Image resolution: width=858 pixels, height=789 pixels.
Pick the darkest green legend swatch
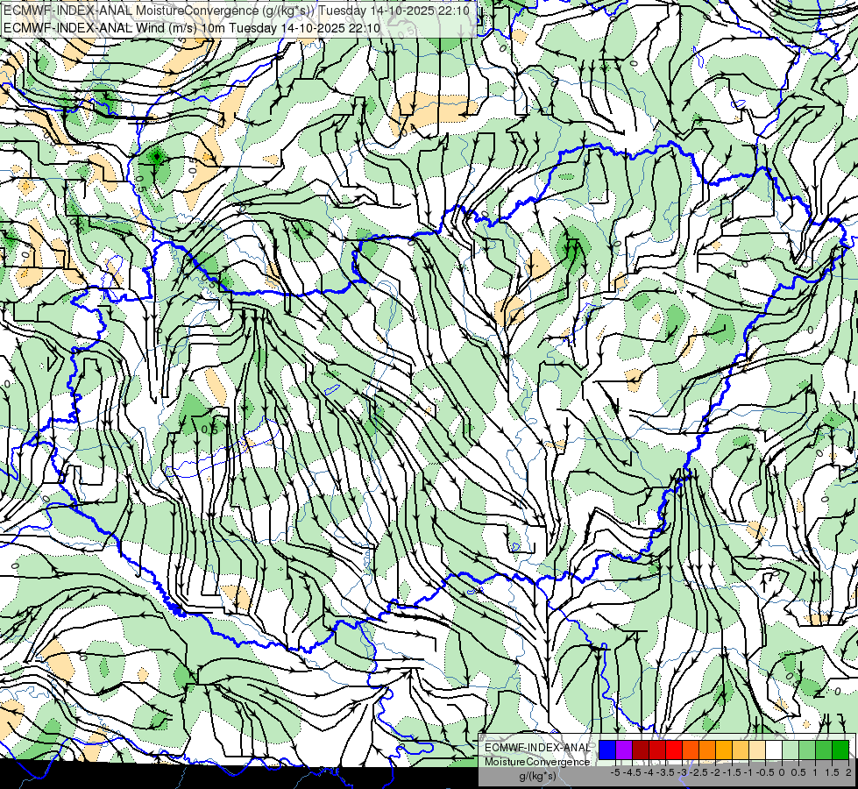pos(840,750)
